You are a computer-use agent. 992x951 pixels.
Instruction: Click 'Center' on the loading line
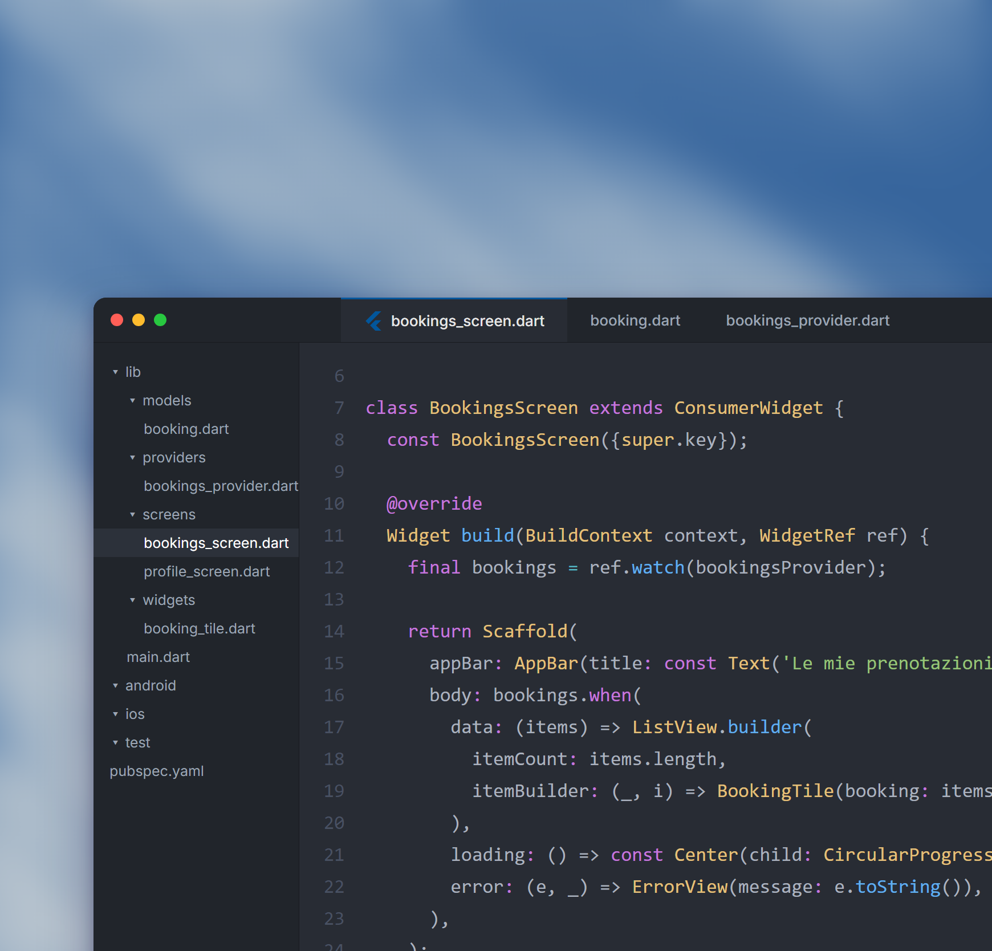(706, 855)
